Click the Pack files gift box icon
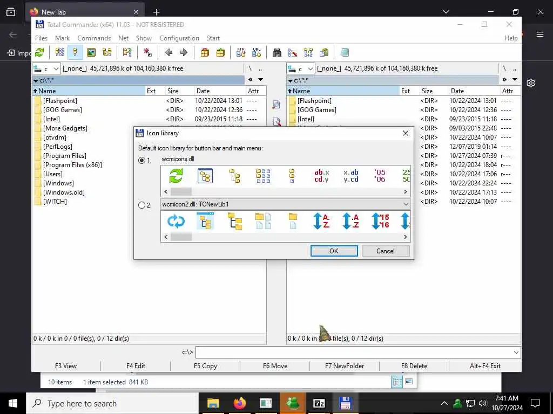The width and height of the screenshot is (553, 414). click(205, 52)
